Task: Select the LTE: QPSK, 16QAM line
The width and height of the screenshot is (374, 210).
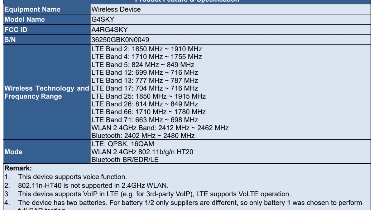Action: coord(123,144)
